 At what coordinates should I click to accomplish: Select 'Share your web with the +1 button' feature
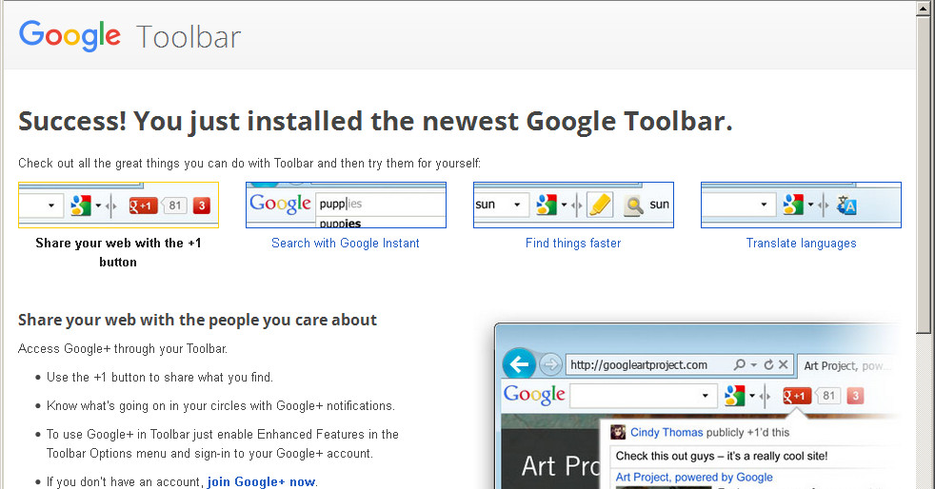pyautogui.click(x=118, y=251)
